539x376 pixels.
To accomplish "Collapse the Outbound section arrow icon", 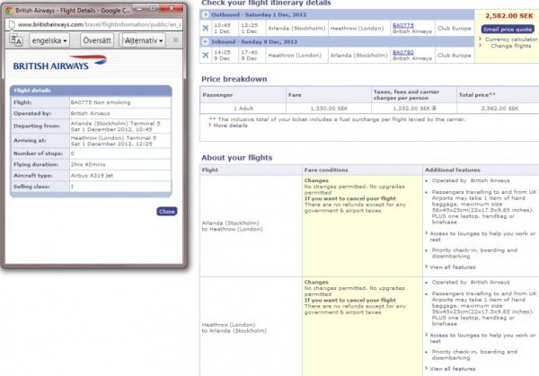I will [207, 13].
